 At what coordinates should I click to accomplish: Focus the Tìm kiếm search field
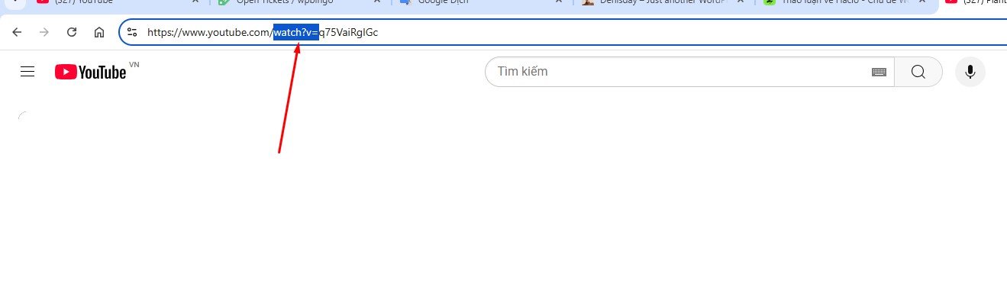click(x=679, y=72)
